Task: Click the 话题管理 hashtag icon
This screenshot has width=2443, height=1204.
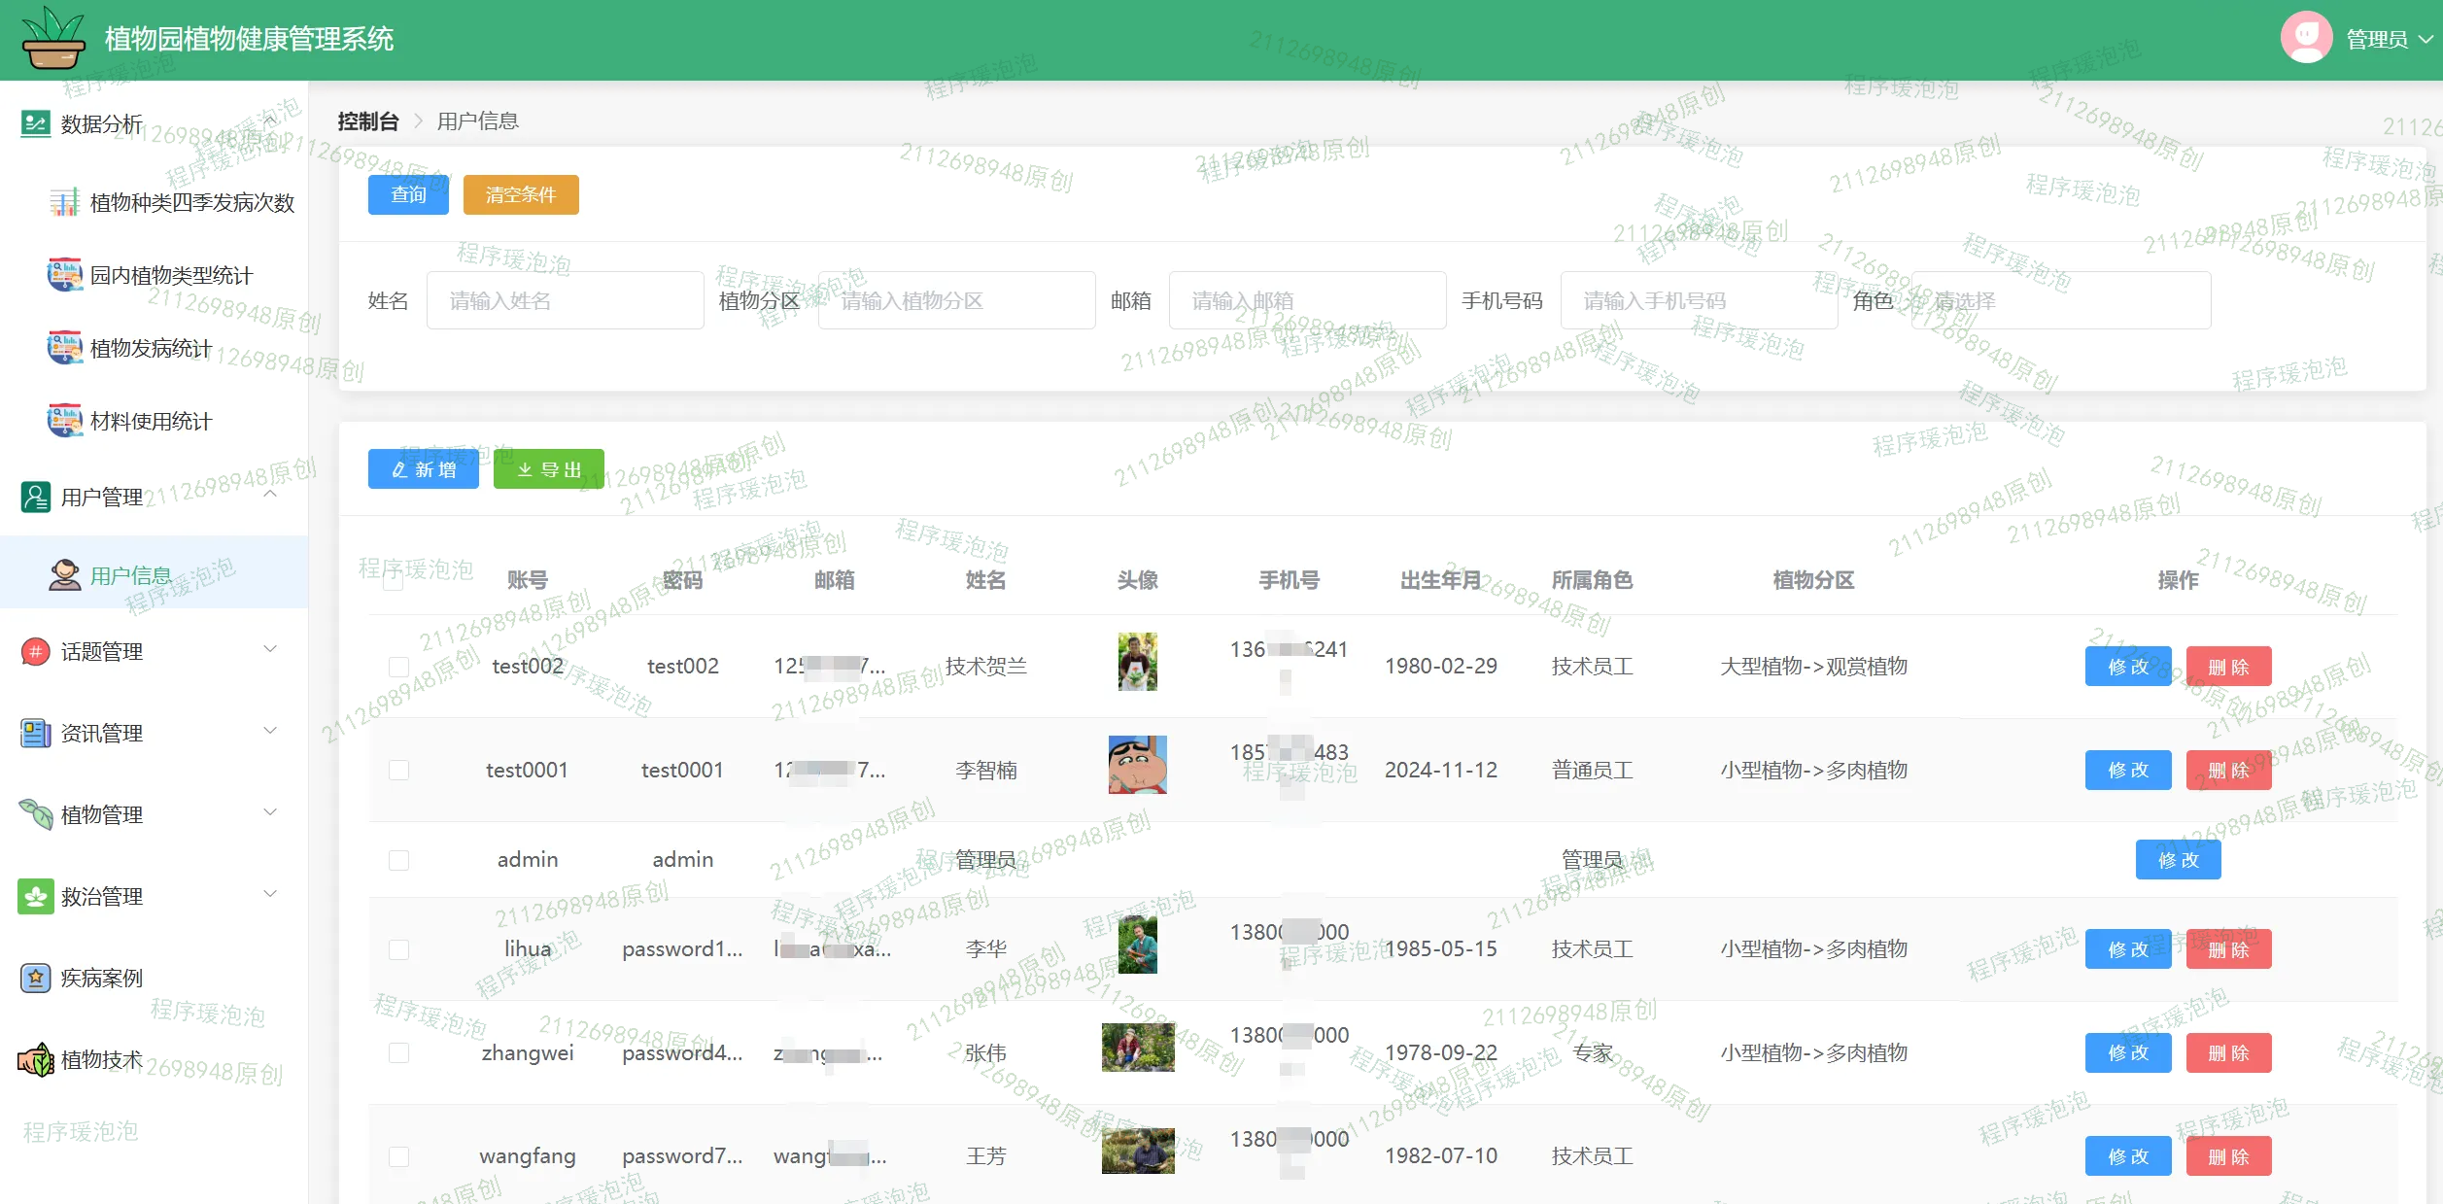Action: 35,651
